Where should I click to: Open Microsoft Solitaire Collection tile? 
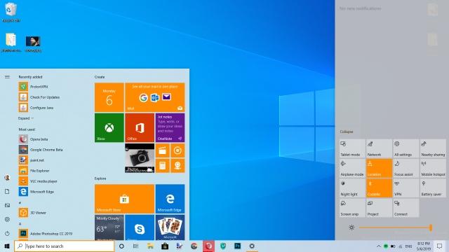170,227
